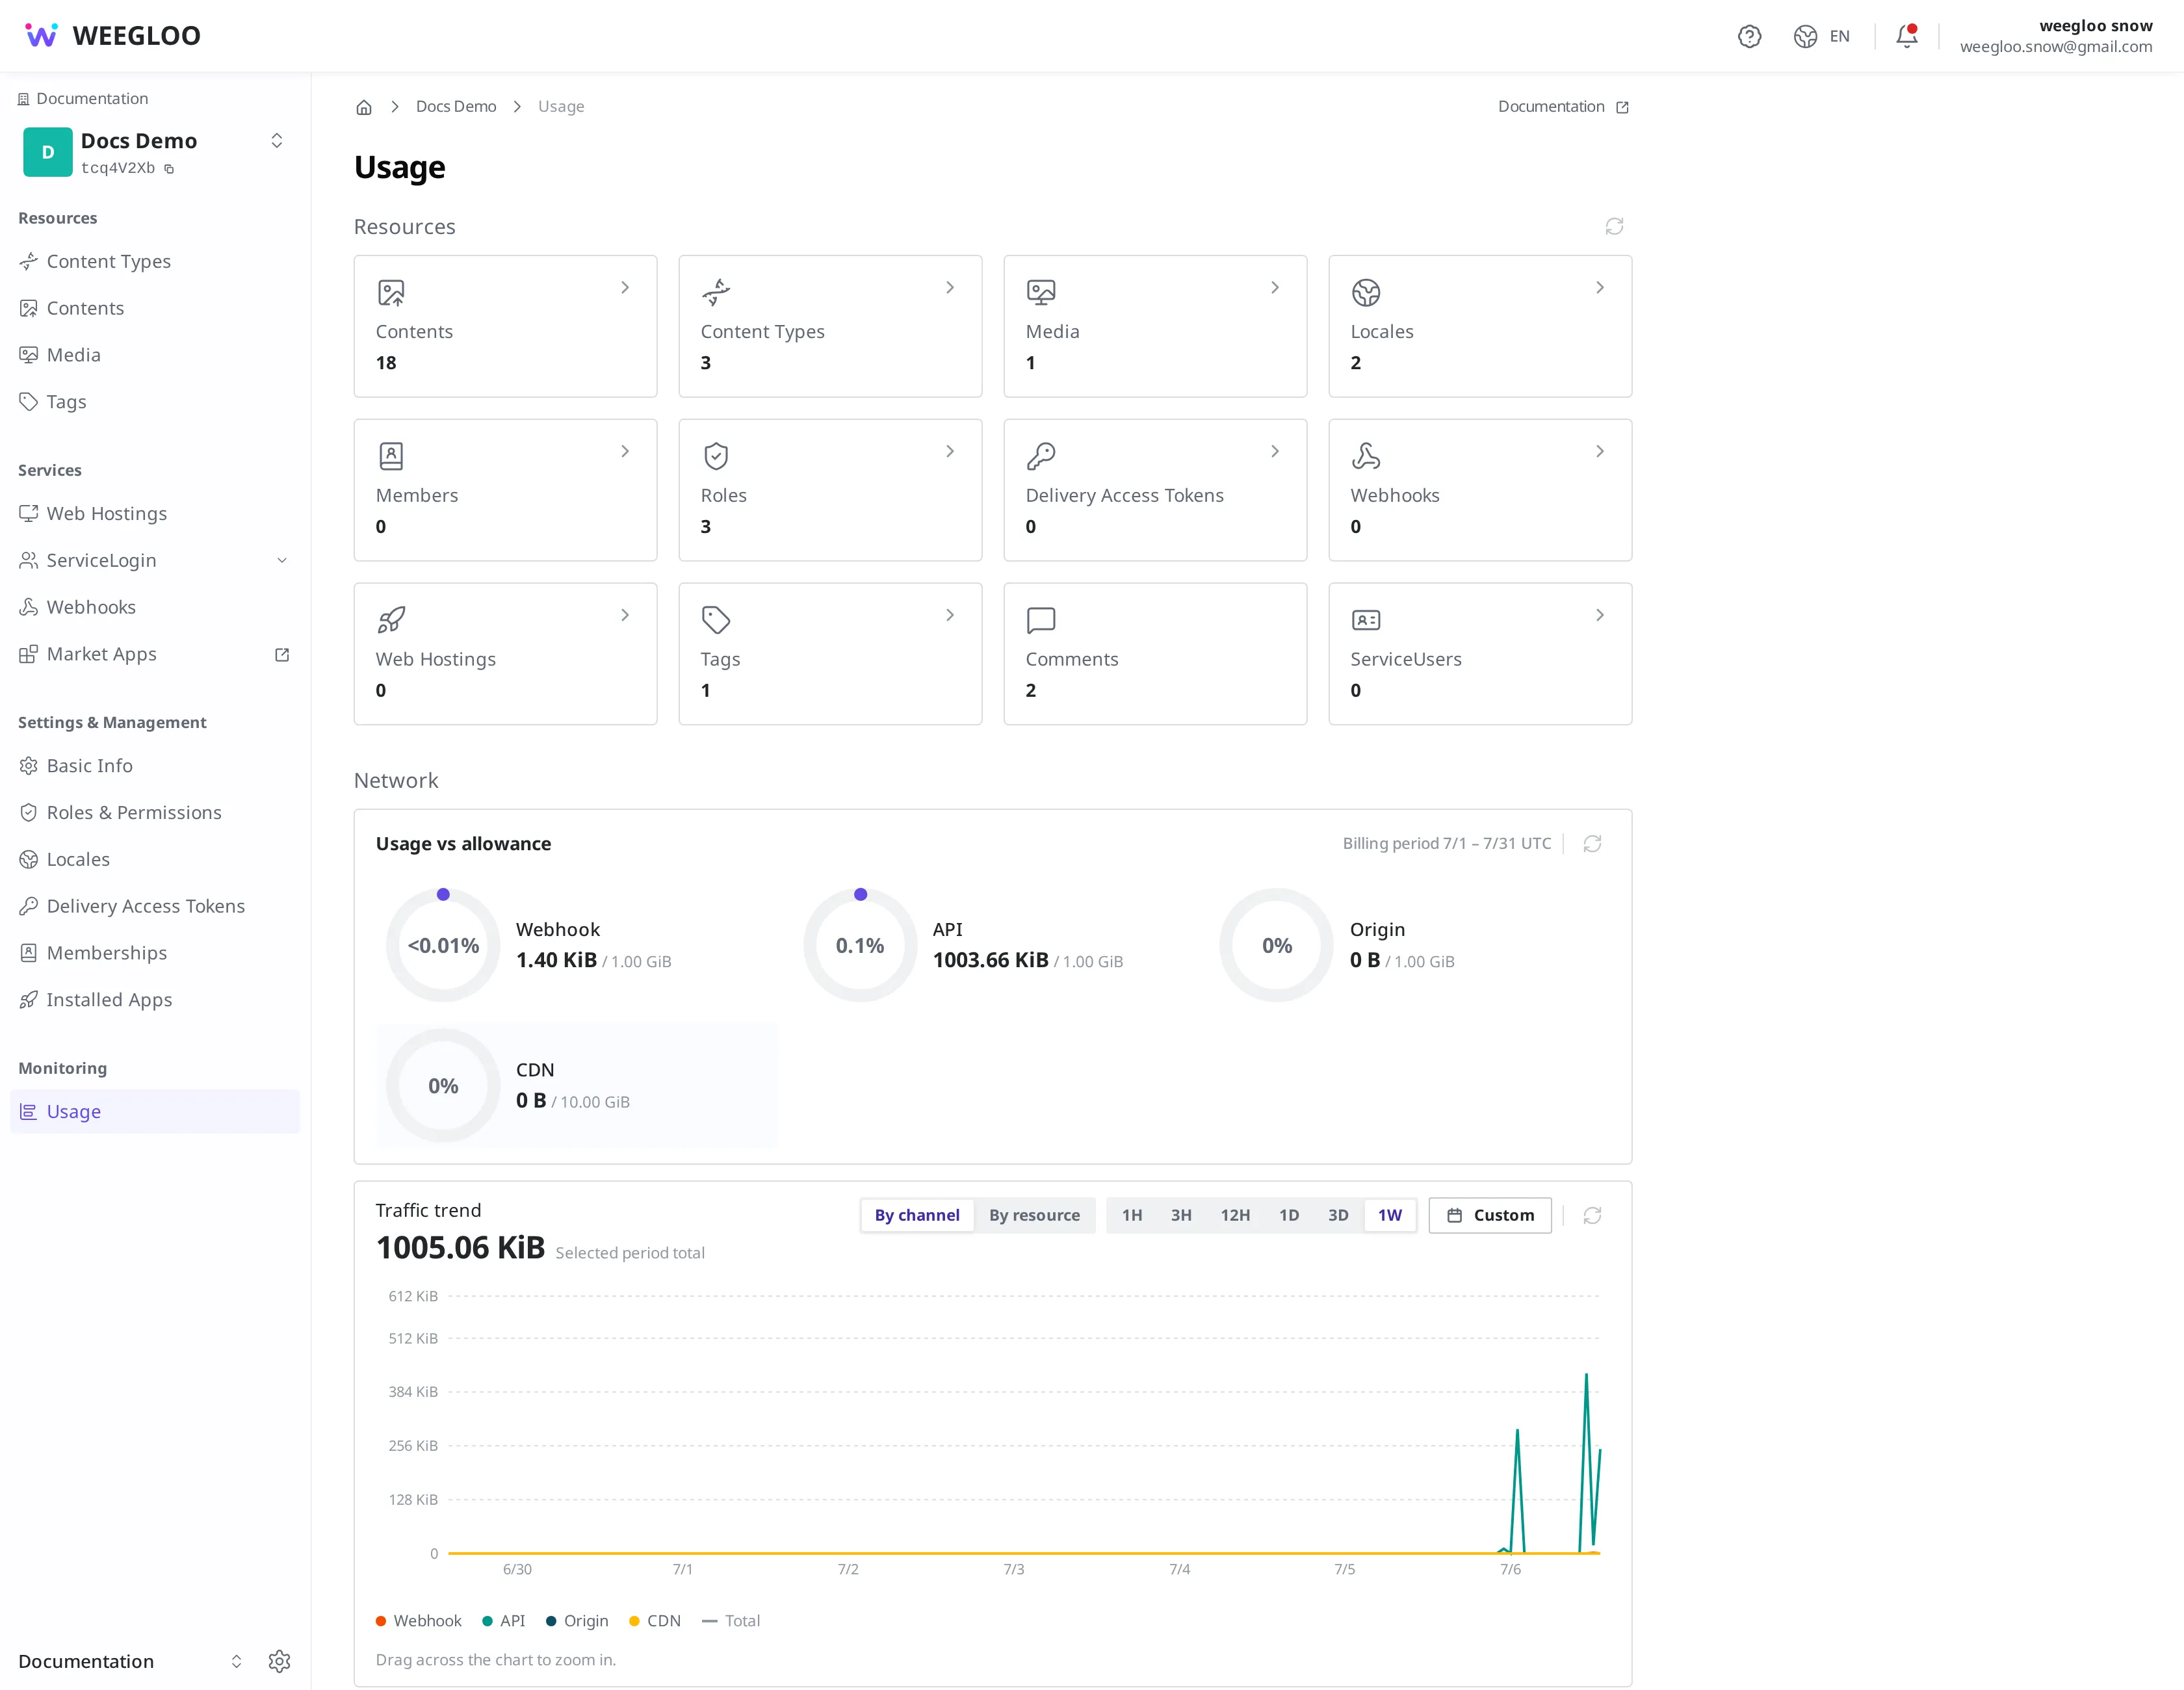Click the Origin 0% allowance gauge
This screenshot has height=1690, width=2184.
(1277, 945)
